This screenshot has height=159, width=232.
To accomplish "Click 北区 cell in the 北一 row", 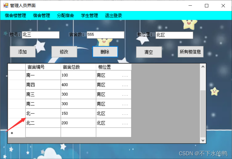I will (x=114, y=113).
